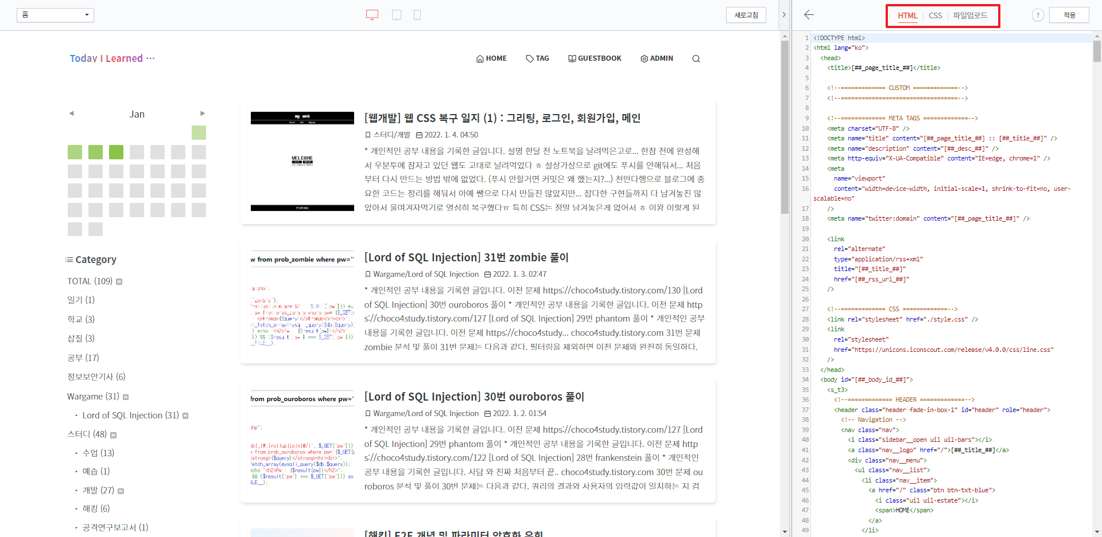
Task: Open Lord of SQL Injection (31) subcategory
Action: tap(130, 416)
